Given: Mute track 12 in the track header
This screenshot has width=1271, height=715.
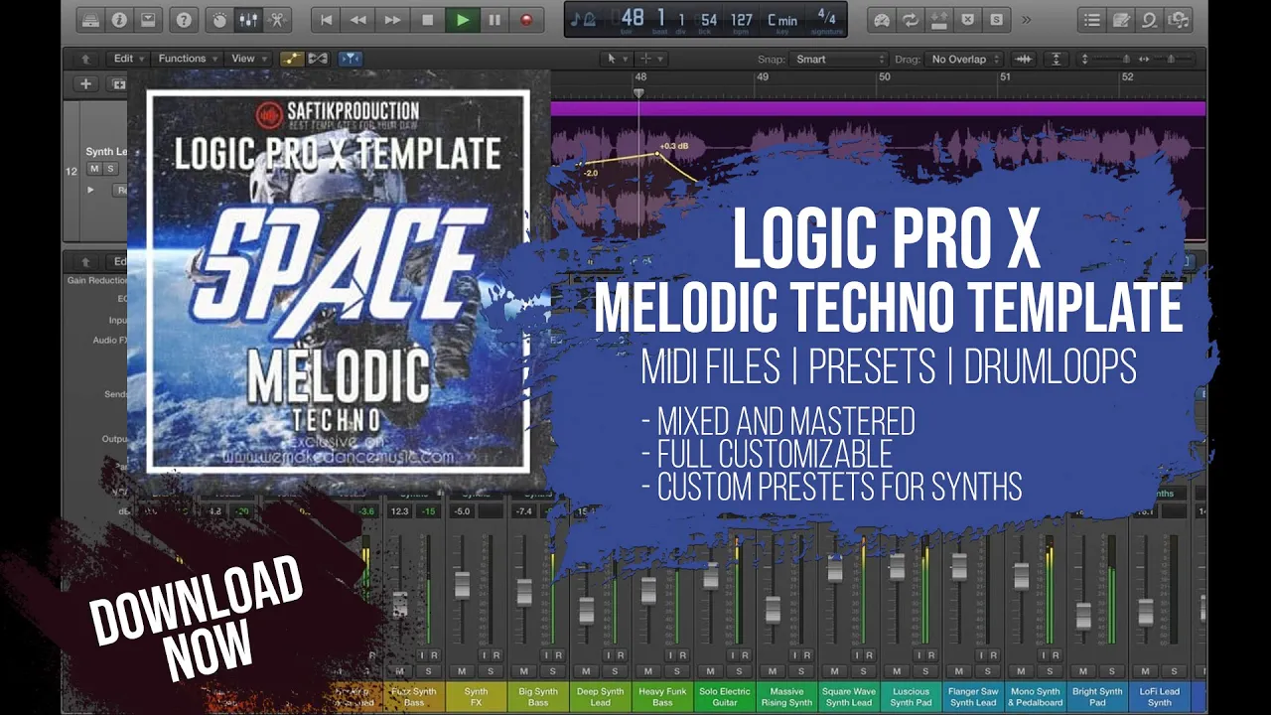Looking at the screenshot, I should pyautogui.click(x=95, y=169).
